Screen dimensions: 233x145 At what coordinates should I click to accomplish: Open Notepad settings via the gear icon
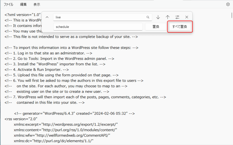coord(228,4)
